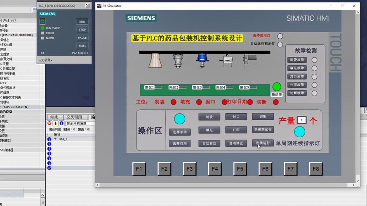Image resolution: width=367 pixels, height=206 pixels.
Task: Click the red 填充 station lamp
Action: point(199,102)
